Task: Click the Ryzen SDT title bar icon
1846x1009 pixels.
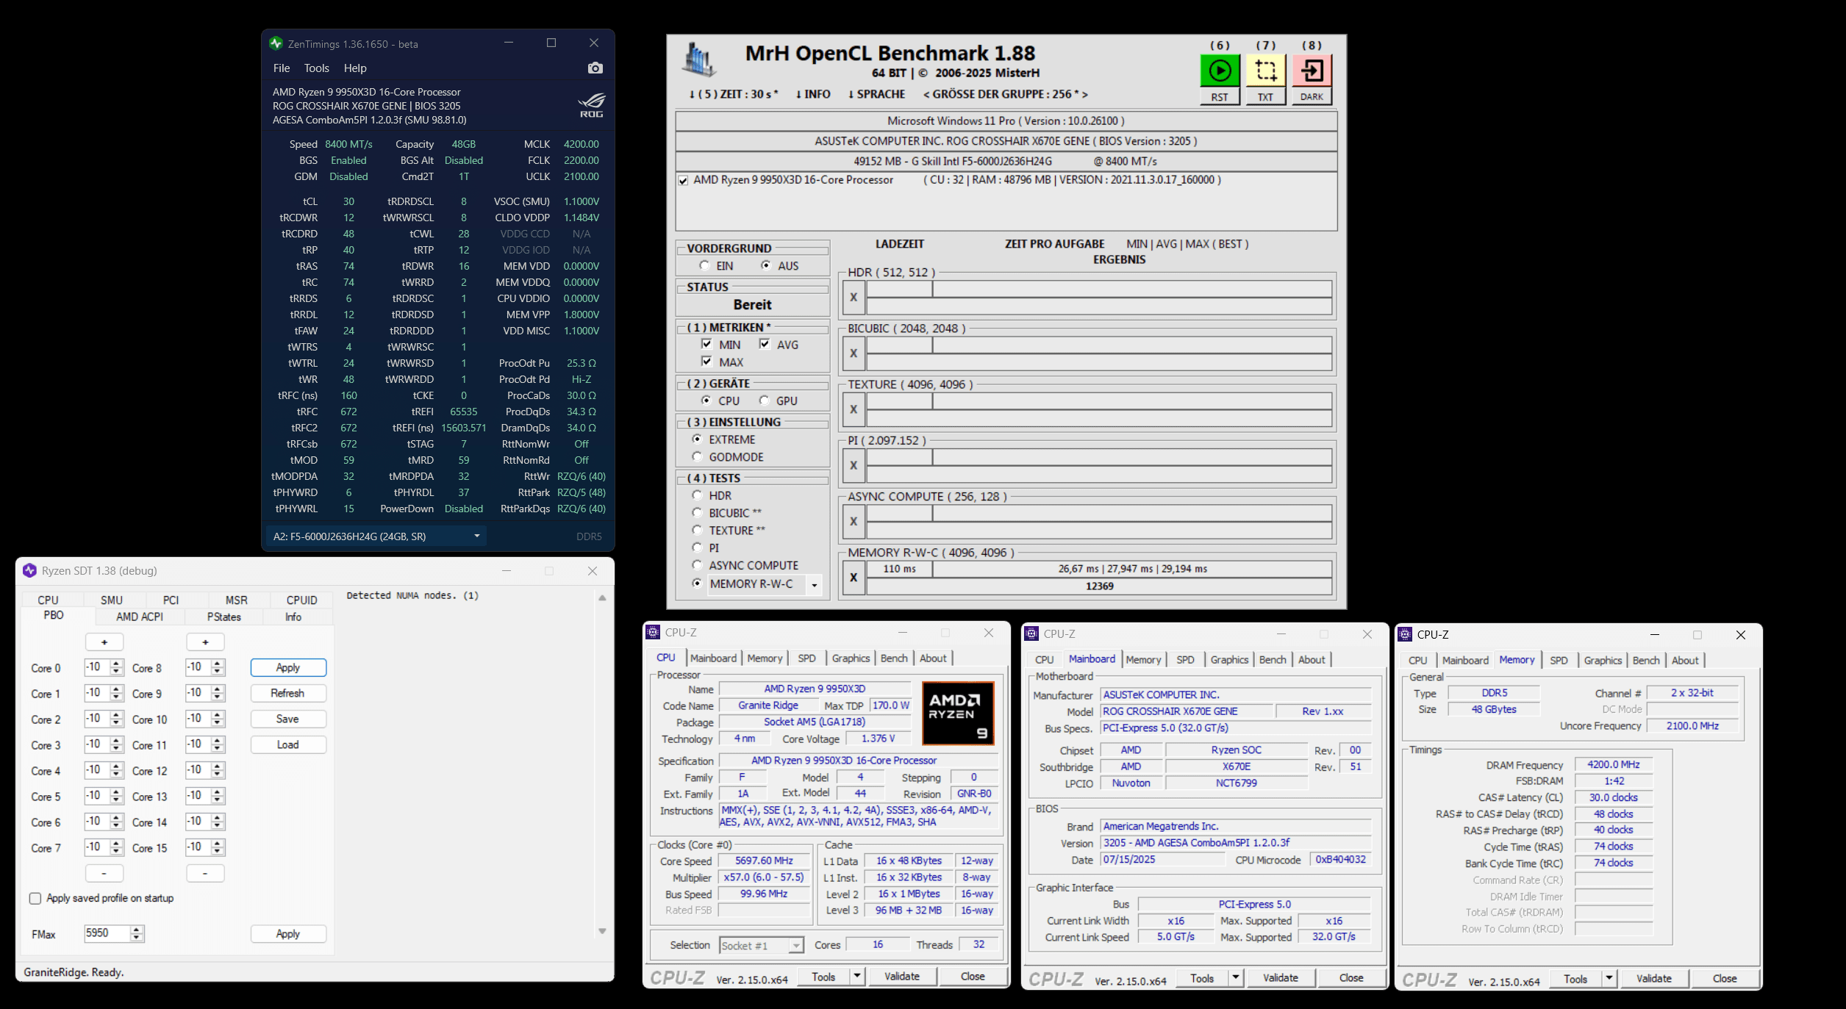Action: click(x=29, y=570)
